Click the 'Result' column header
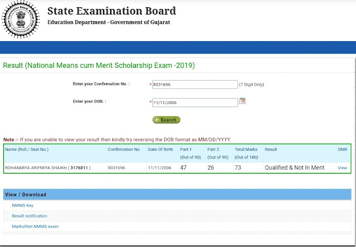 click(x=271, y=150)
